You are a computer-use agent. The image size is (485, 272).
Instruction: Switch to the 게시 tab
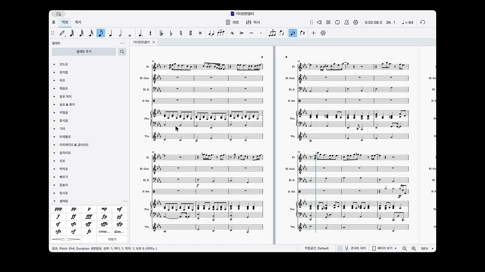coord(78,22)
